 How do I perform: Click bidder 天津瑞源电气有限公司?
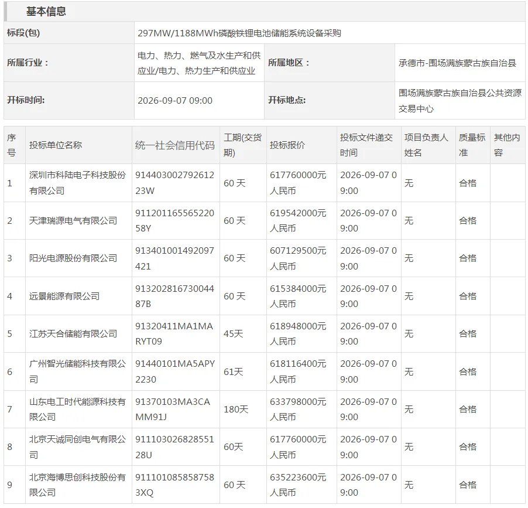click(x=73, y=221)
